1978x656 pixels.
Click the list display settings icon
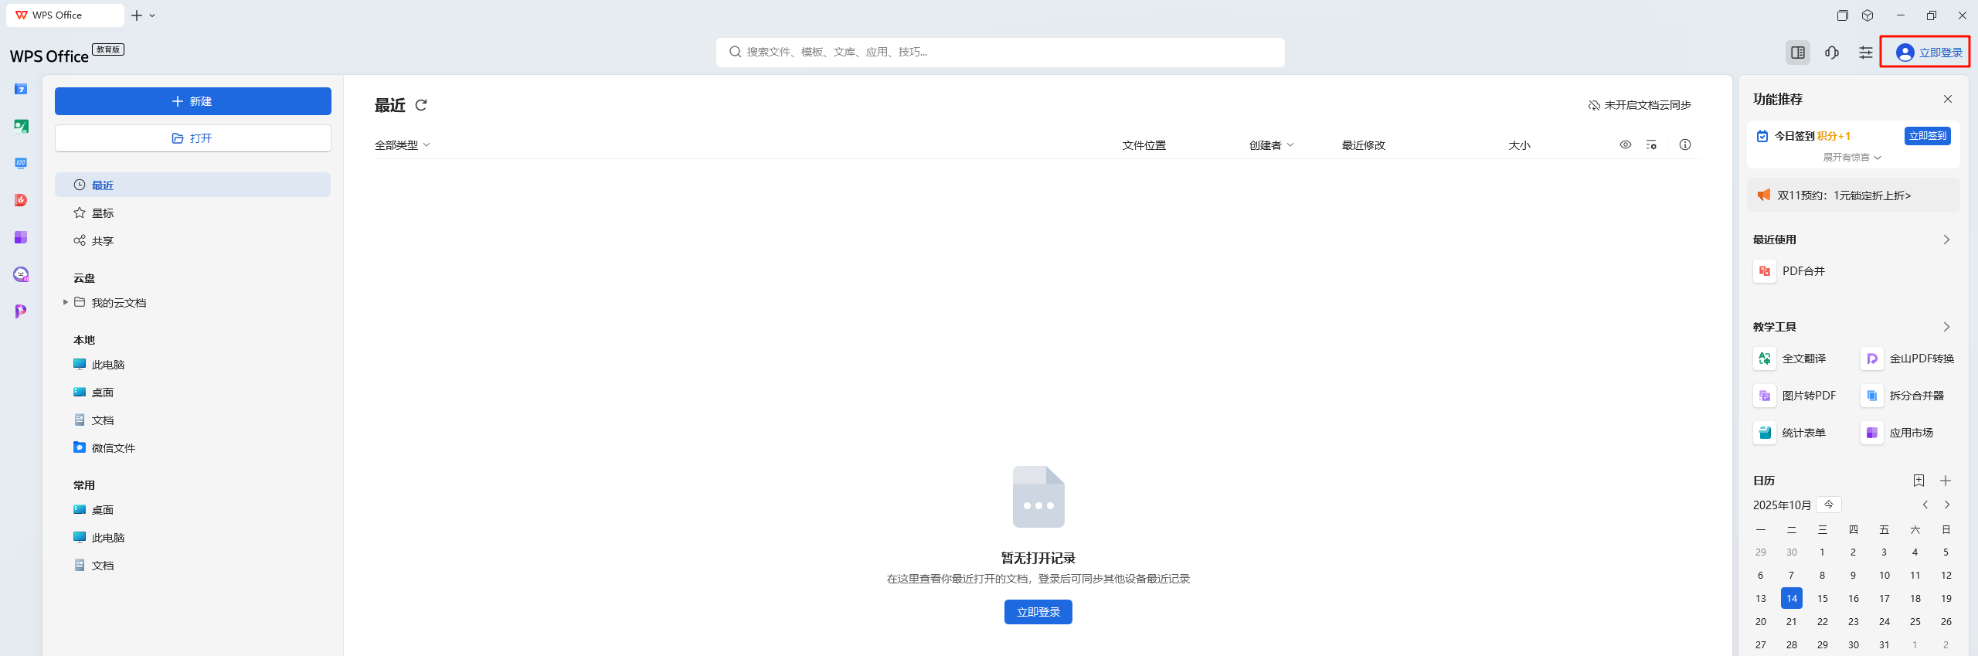(x=1651, y=144)
